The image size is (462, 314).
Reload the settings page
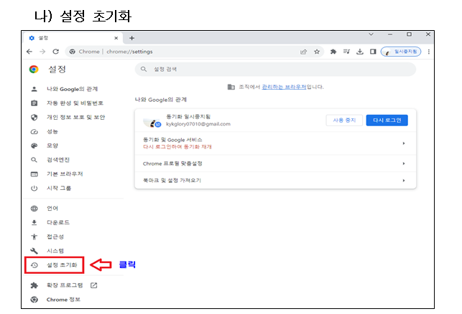pyautogui.click(x=56, y=52)
